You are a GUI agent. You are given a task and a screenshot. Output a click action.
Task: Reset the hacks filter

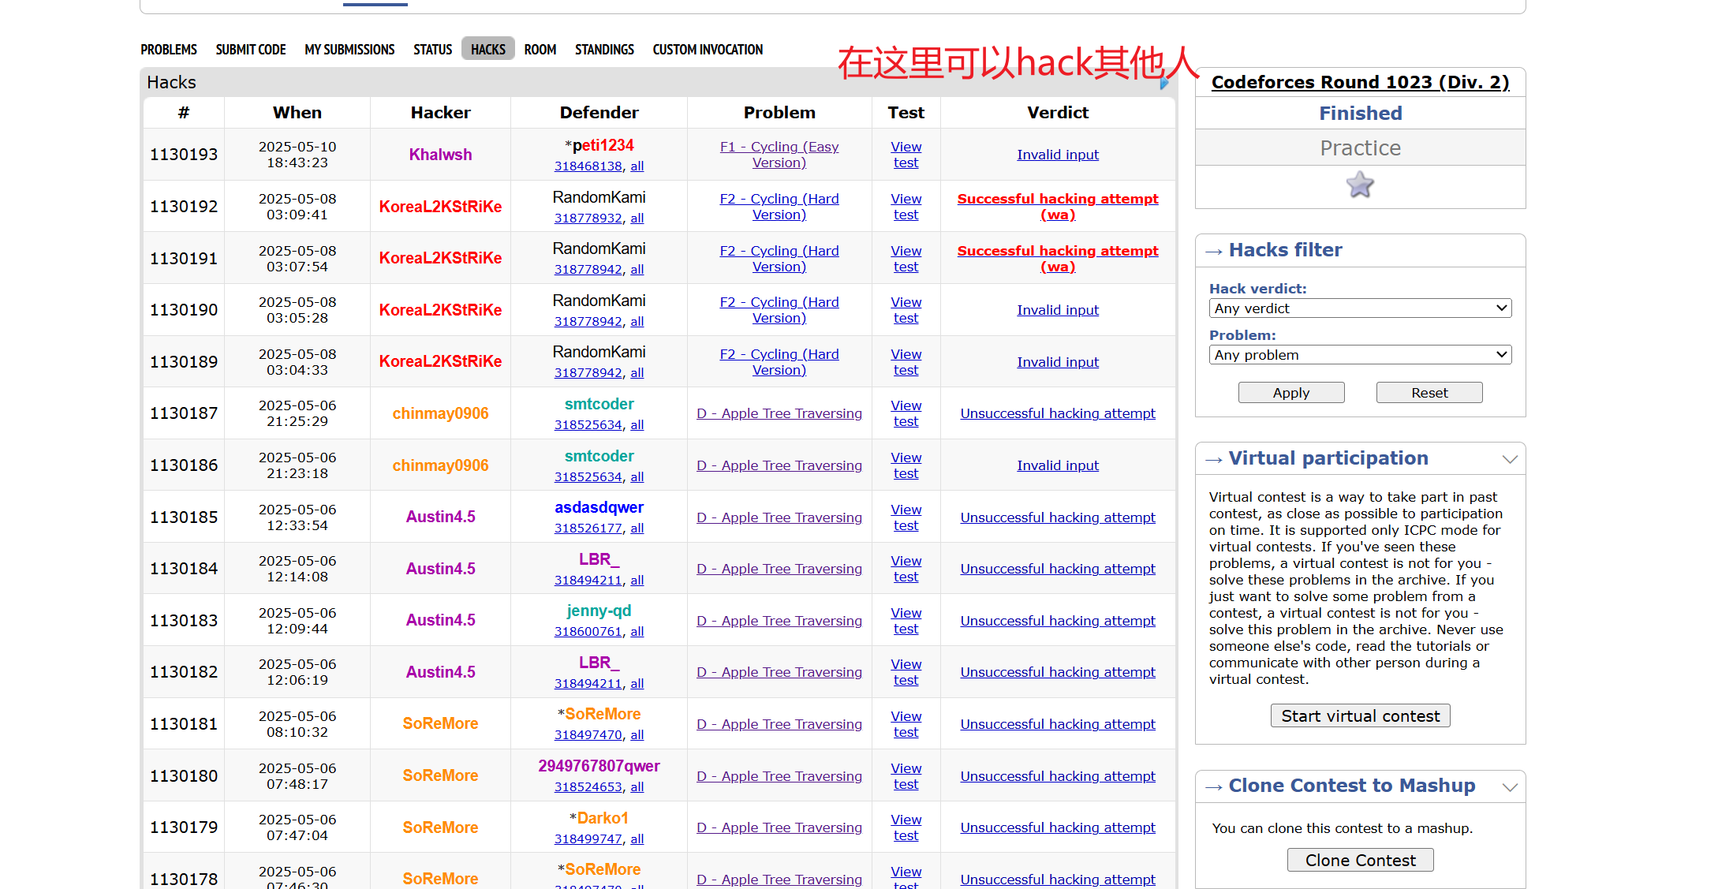click(x=1429, y=392)
